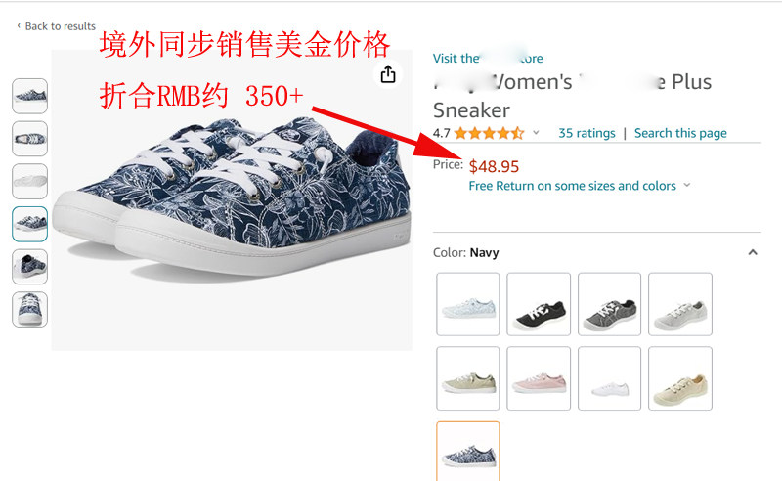Select the olive green sneaker swatch
This screenshot has height=481, width=782.
coord(468,378)
